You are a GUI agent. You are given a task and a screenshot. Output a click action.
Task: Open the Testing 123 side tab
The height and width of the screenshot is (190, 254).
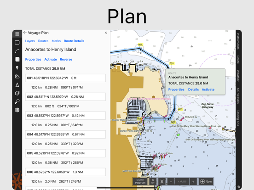coord(238,118)
